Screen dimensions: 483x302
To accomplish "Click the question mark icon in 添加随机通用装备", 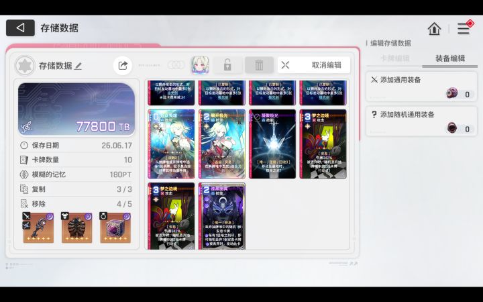I will [x=374, y=115].
